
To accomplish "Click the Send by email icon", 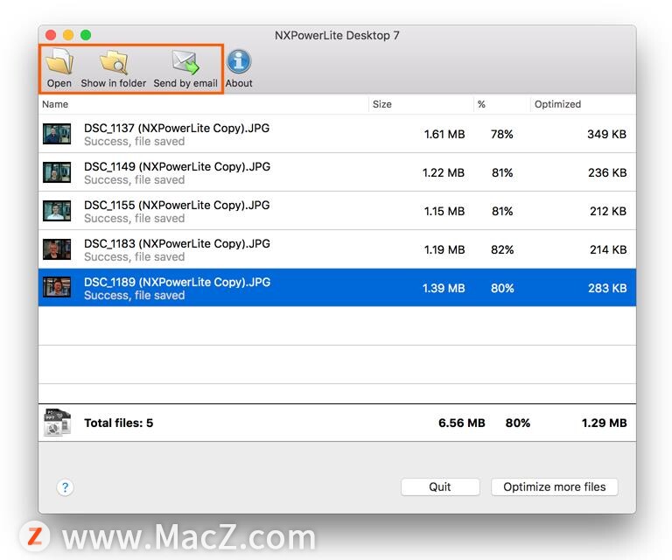I will (185, 62).
